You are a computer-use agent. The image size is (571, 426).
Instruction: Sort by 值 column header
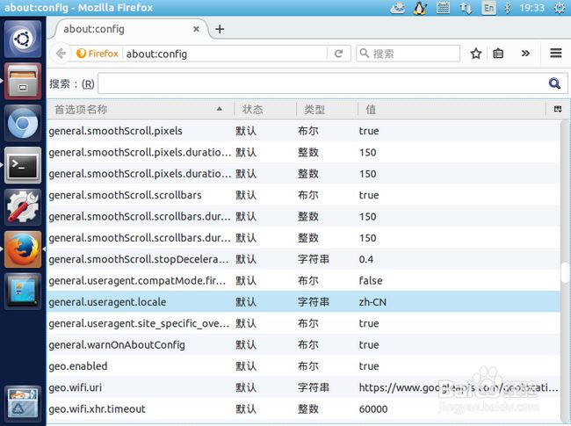(451, 109)
